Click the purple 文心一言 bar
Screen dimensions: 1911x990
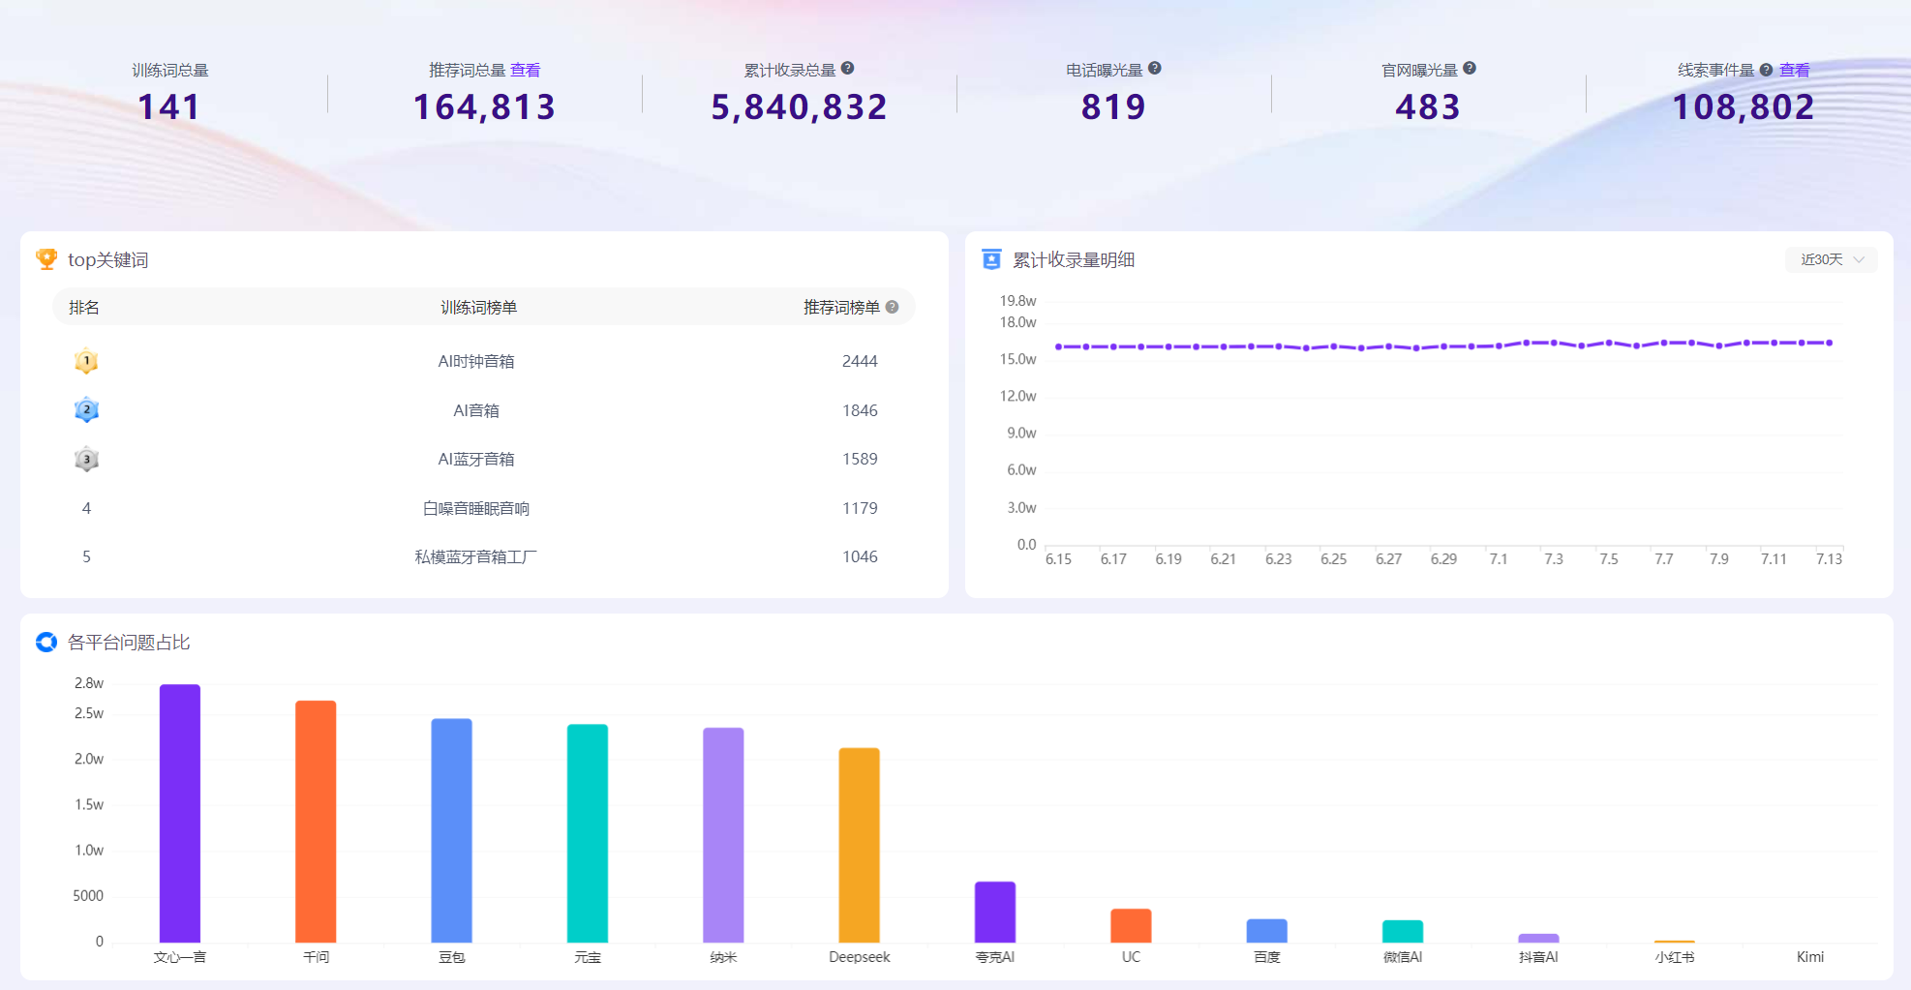tap(180, 813)
